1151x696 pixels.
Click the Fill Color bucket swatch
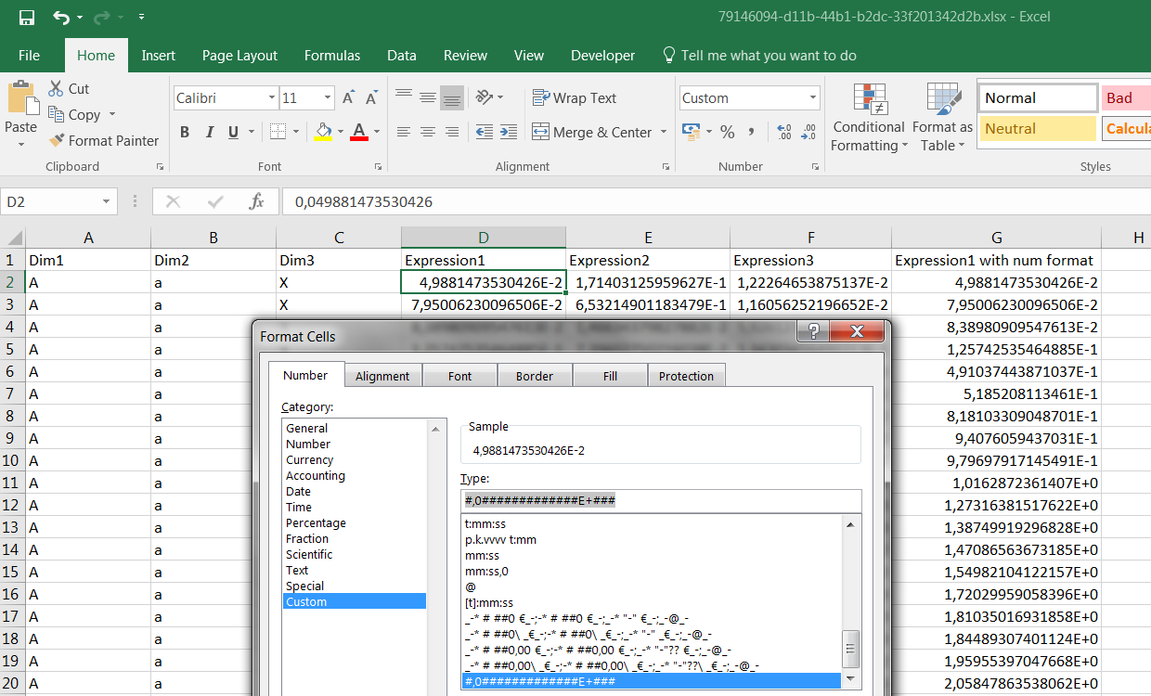323,133
